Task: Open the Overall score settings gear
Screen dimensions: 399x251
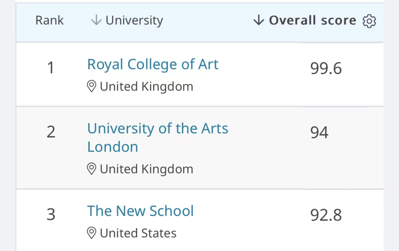Action: click(x=369, y=21)
